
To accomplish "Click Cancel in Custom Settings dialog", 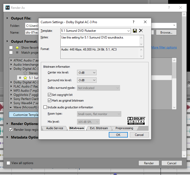I will pos(139,135).
